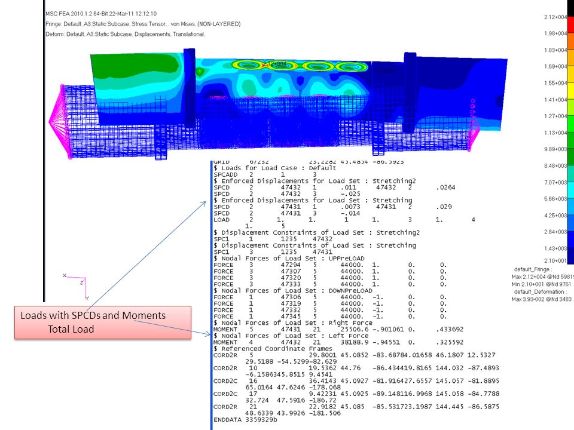This screenshot has height=430, width=574.
Task: Select line '$ Referenced Coordinate Frames'
Action: pyautogui.click(x=273, y=349)
